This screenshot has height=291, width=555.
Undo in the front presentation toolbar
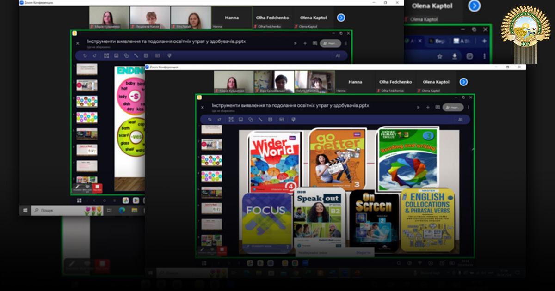[x=210, y=120]
